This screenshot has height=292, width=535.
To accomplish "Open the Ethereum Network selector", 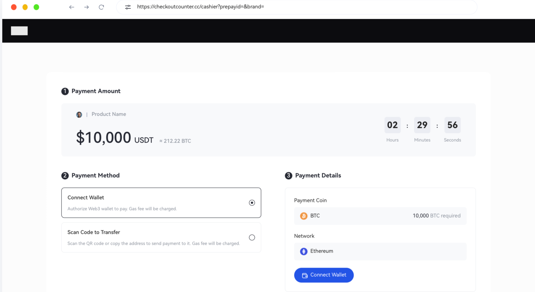I will [380, 251].
